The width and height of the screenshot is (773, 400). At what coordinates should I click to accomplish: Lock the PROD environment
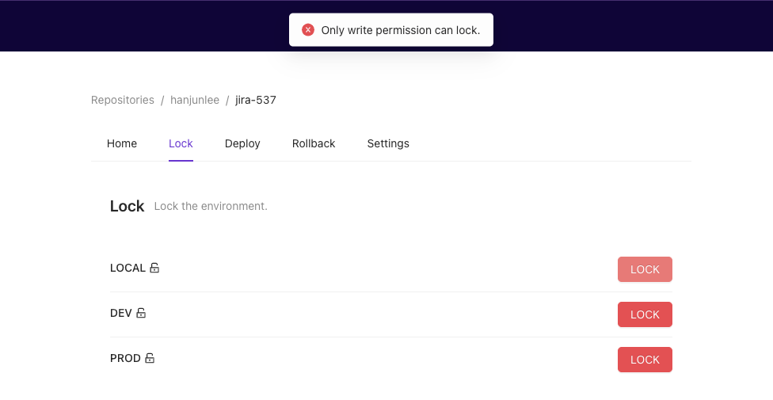pyautogui.click(x=645, y=360)
